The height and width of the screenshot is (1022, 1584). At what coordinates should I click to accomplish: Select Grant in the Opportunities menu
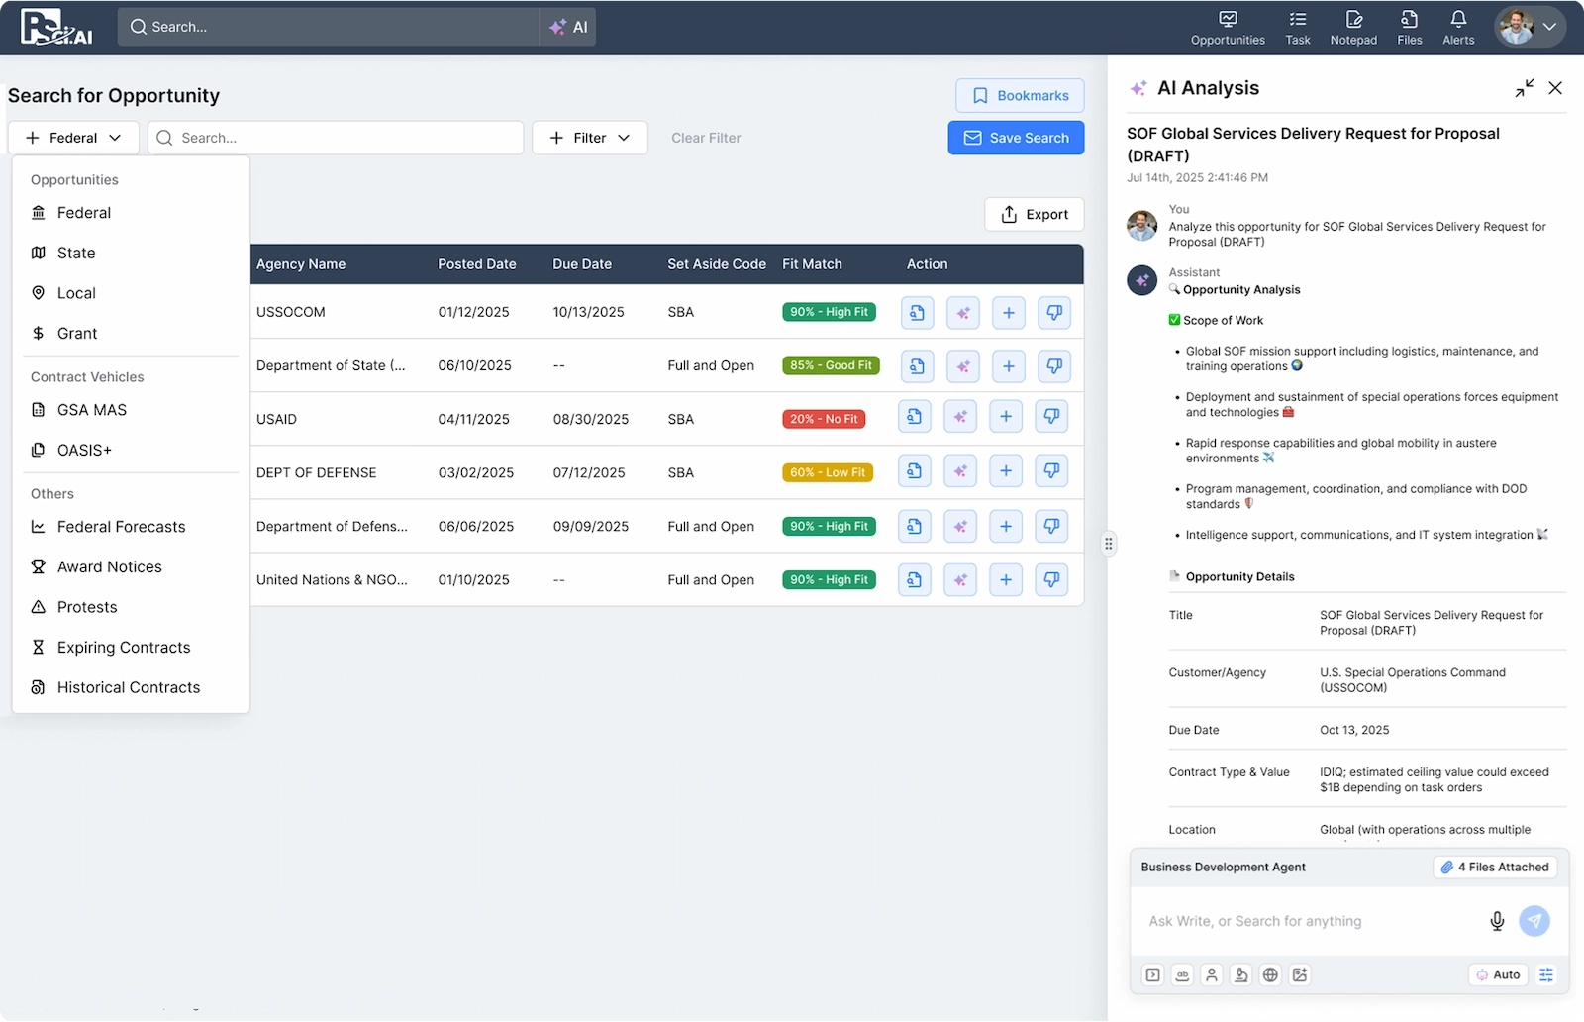[131, 334]
